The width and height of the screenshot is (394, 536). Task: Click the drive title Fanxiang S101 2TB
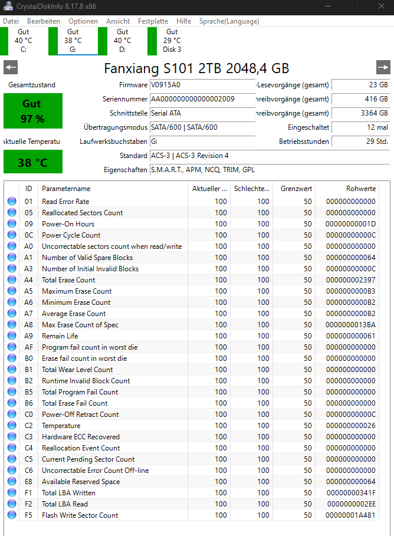[196, 68]
